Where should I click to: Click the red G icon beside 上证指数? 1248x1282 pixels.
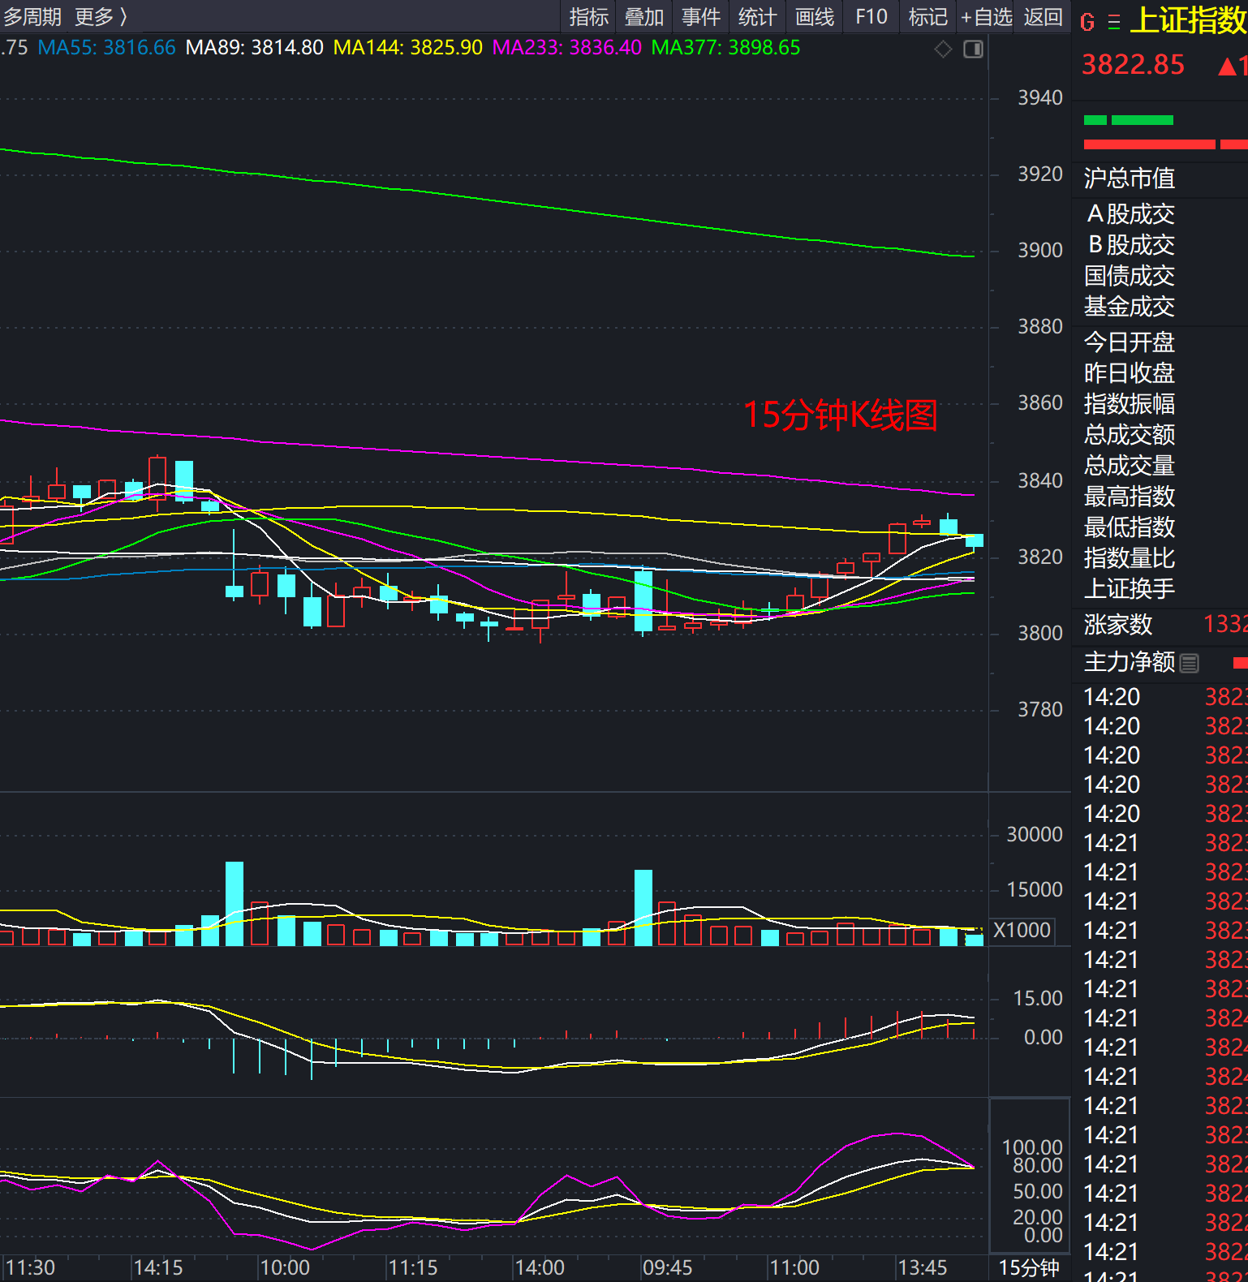(x=1087, y=22)
